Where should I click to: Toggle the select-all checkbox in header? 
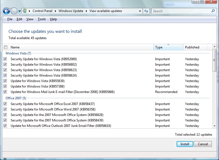click(x=5, y=47)
